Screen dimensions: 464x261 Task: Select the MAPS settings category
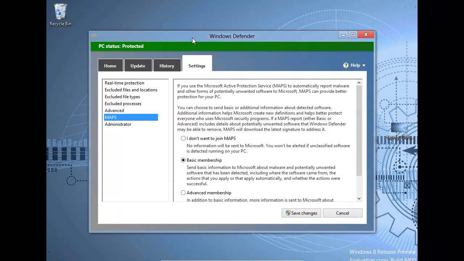[131, 117]
